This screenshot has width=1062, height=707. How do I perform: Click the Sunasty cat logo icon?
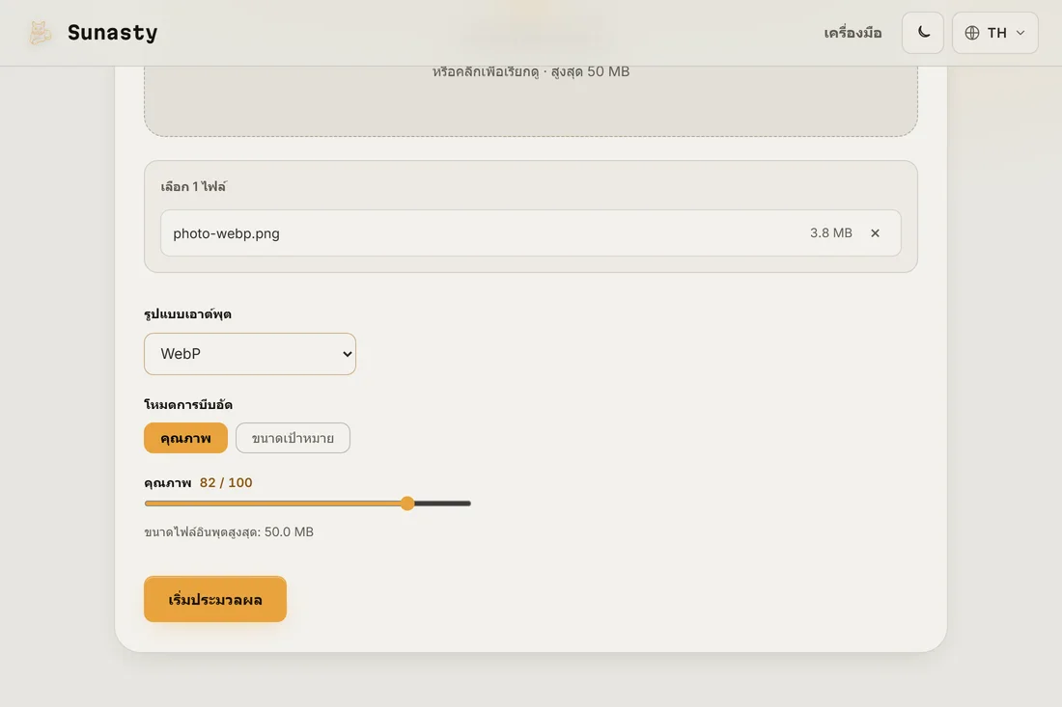pos(40,33)
